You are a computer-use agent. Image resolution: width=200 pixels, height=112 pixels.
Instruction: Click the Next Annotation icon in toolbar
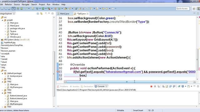point(91,9)
